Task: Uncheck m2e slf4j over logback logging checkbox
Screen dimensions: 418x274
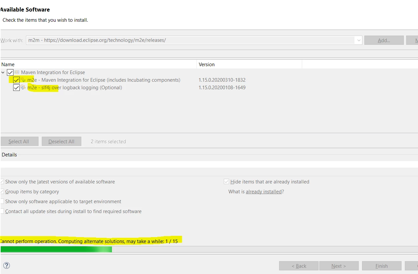Action: [x=16, y=88]
